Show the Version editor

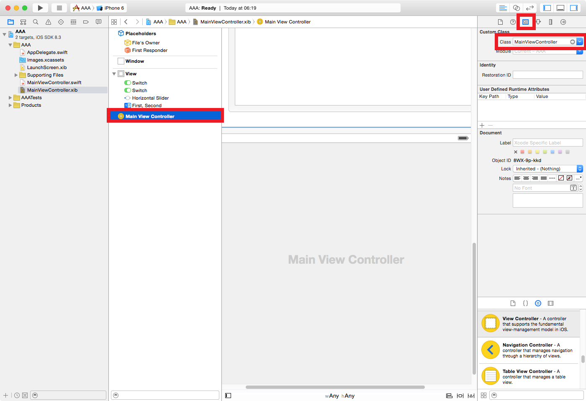[530, 8]
